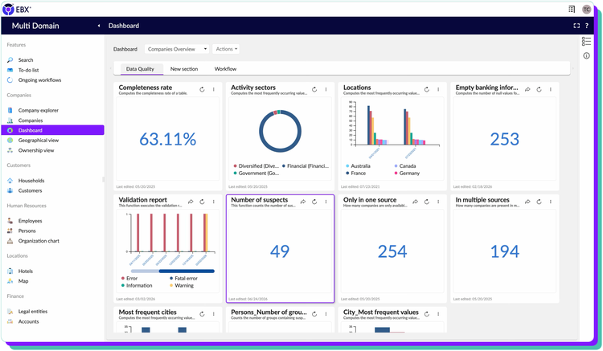Open Company explorer in sidebar
Viewport: 603px width, 351px height.
pyautogui.click(x=38, y=110)
